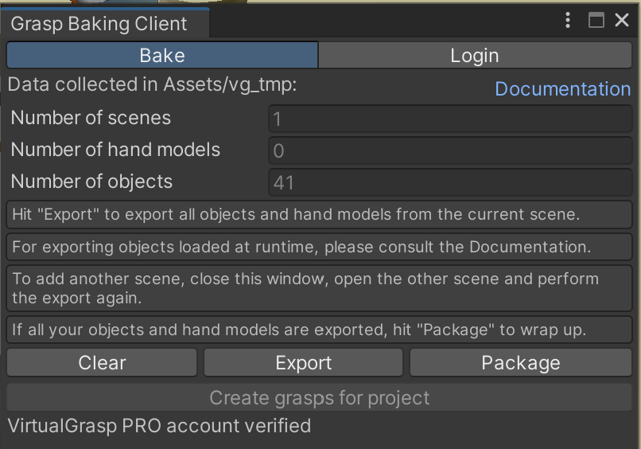Viewport: 641px width, 449px height.
Task: Click the 'Number of objects' label
Action: click(x=91, y=182)
